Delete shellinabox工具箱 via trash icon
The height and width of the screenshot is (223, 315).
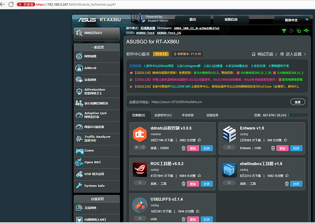(287, 184)
